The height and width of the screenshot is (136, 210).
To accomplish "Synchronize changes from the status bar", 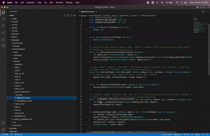I will click(x=11, y=134).
